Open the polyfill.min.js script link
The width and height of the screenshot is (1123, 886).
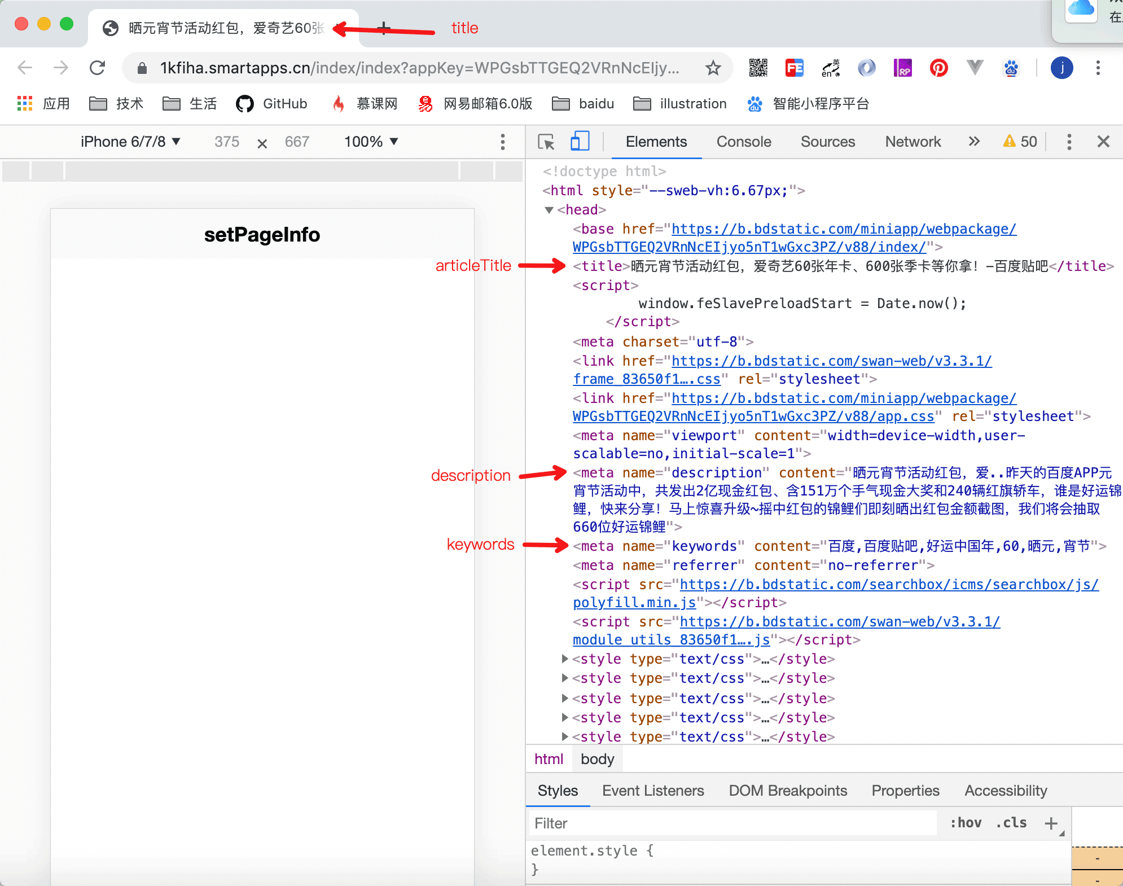click(634, 603)
